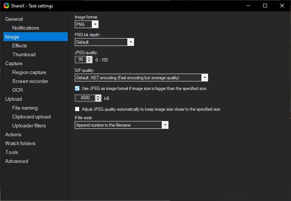Select the Image settings item
This screenshot has width=291, height=201.
click(x=36, y=37)
